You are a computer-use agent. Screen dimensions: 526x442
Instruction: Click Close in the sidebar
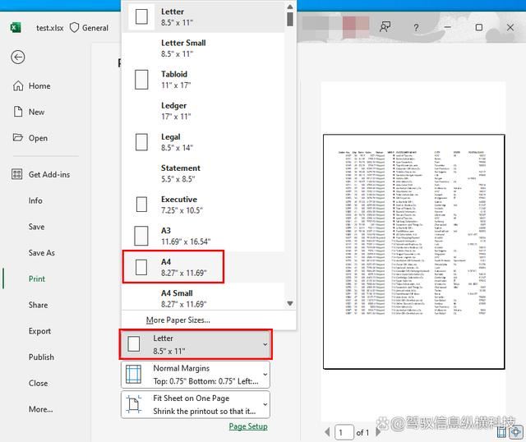coord(38,383)
